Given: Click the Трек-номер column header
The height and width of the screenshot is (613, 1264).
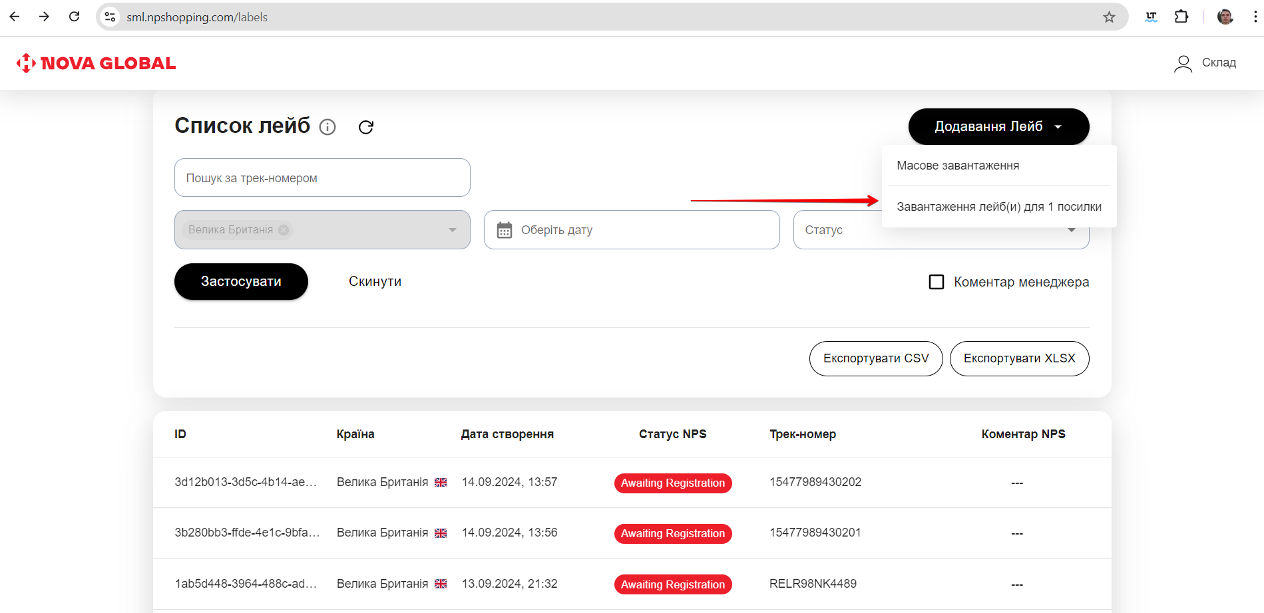Looking at the screenshot, I should coord(803,434).
